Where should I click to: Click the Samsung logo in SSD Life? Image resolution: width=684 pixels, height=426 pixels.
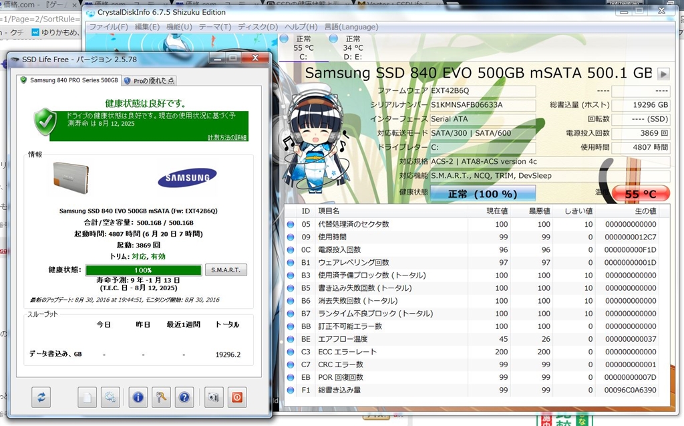pyautogui.click(x=187, y=177)
